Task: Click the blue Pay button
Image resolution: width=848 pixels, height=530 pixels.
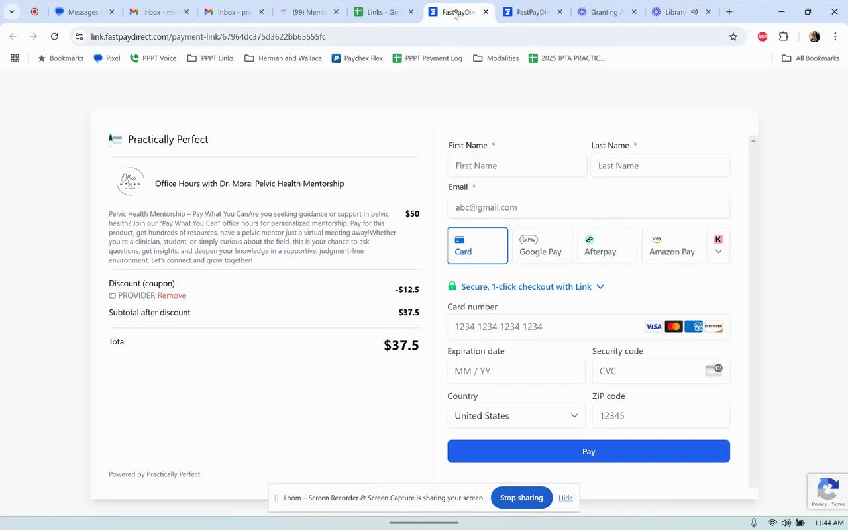Action: point(588,451)
